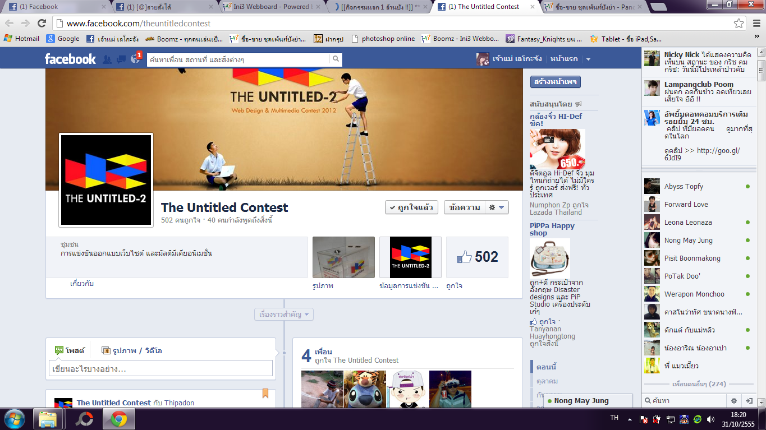This screenshot has height=430, width=766.
Task: Click the ข้อความ message button
Action: 464,207
